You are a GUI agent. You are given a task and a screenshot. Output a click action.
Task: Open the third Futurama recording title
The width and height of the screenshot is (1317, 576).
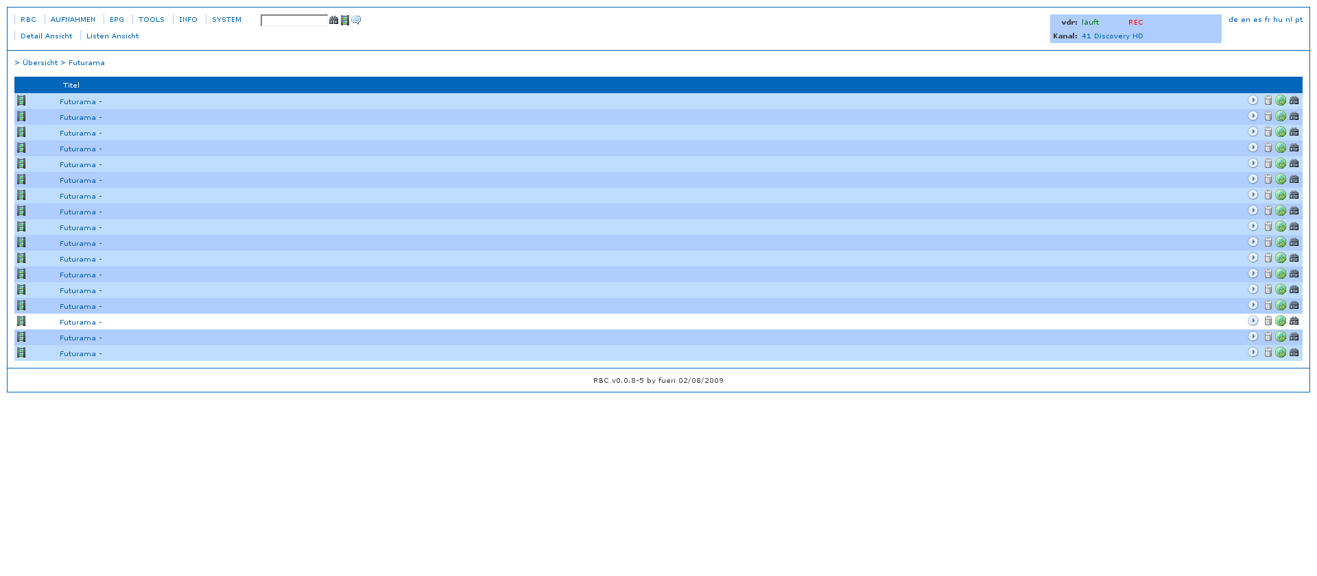click(81, 134)
